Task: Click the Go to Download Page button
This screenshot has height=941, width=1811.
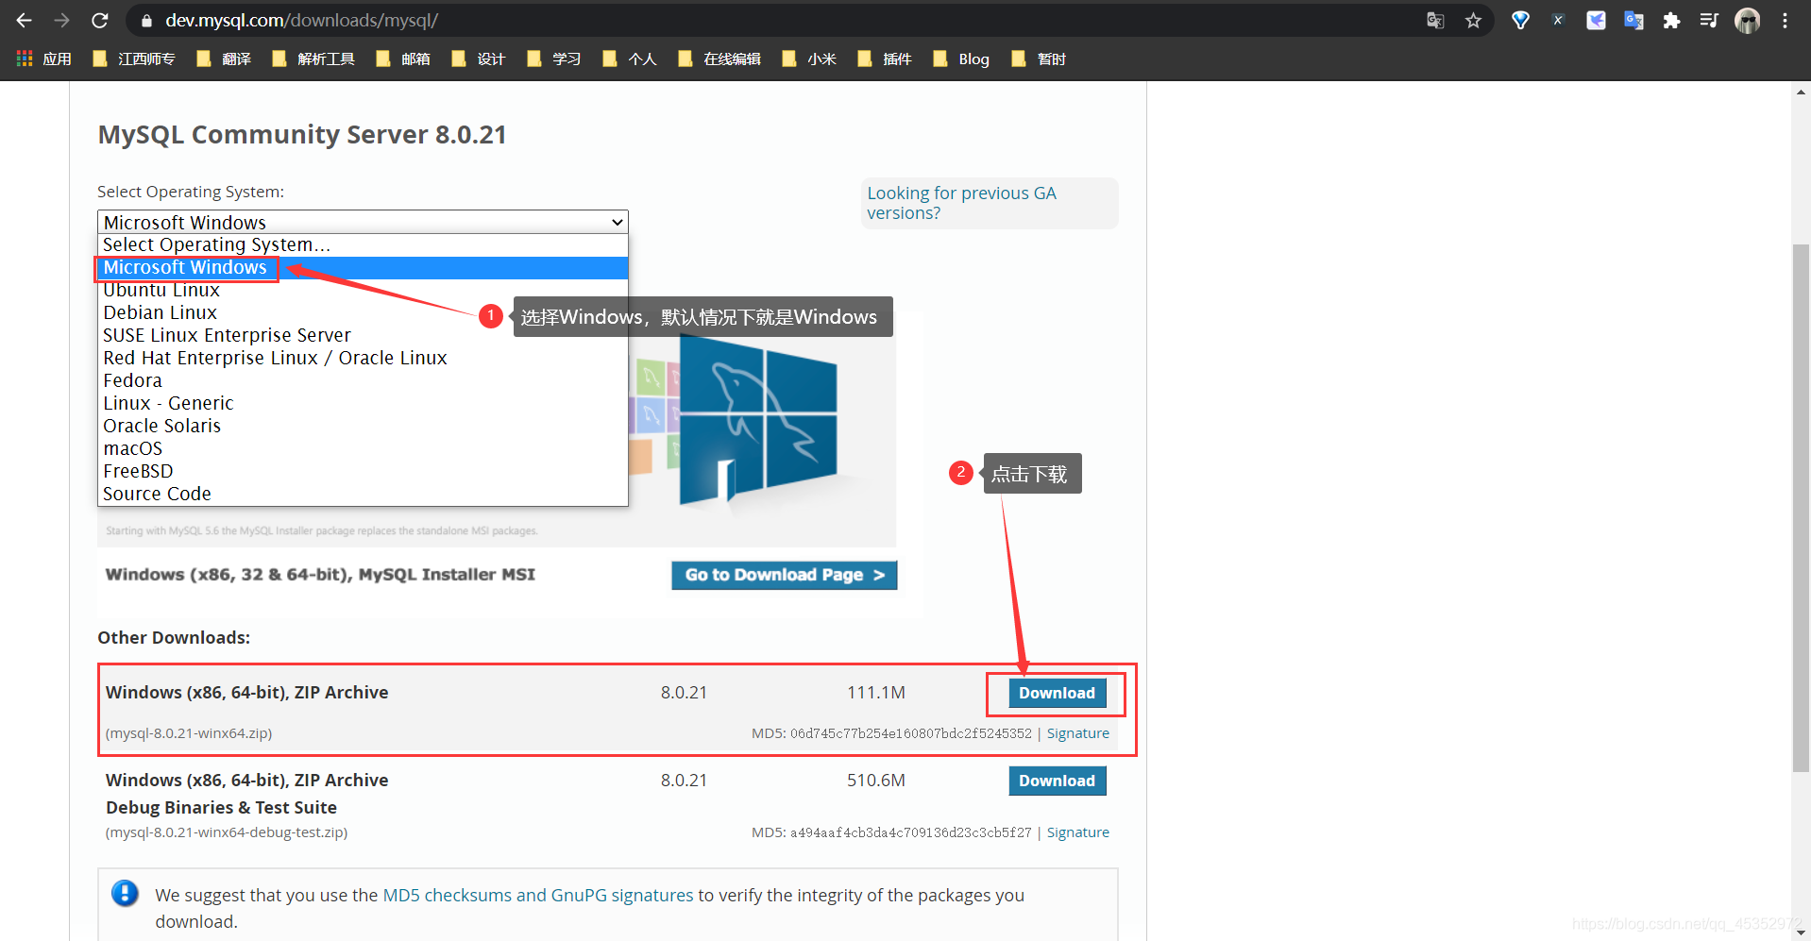Action: click(x=785, y=575)
